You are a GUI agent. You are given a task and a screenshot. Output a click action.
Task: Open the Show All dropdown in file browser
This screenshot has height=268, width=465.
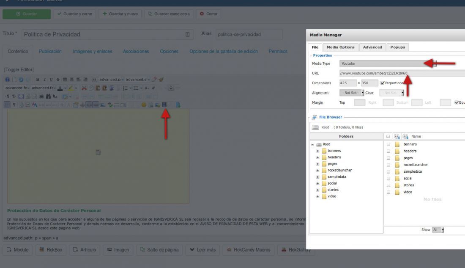[x=438, y=229]
